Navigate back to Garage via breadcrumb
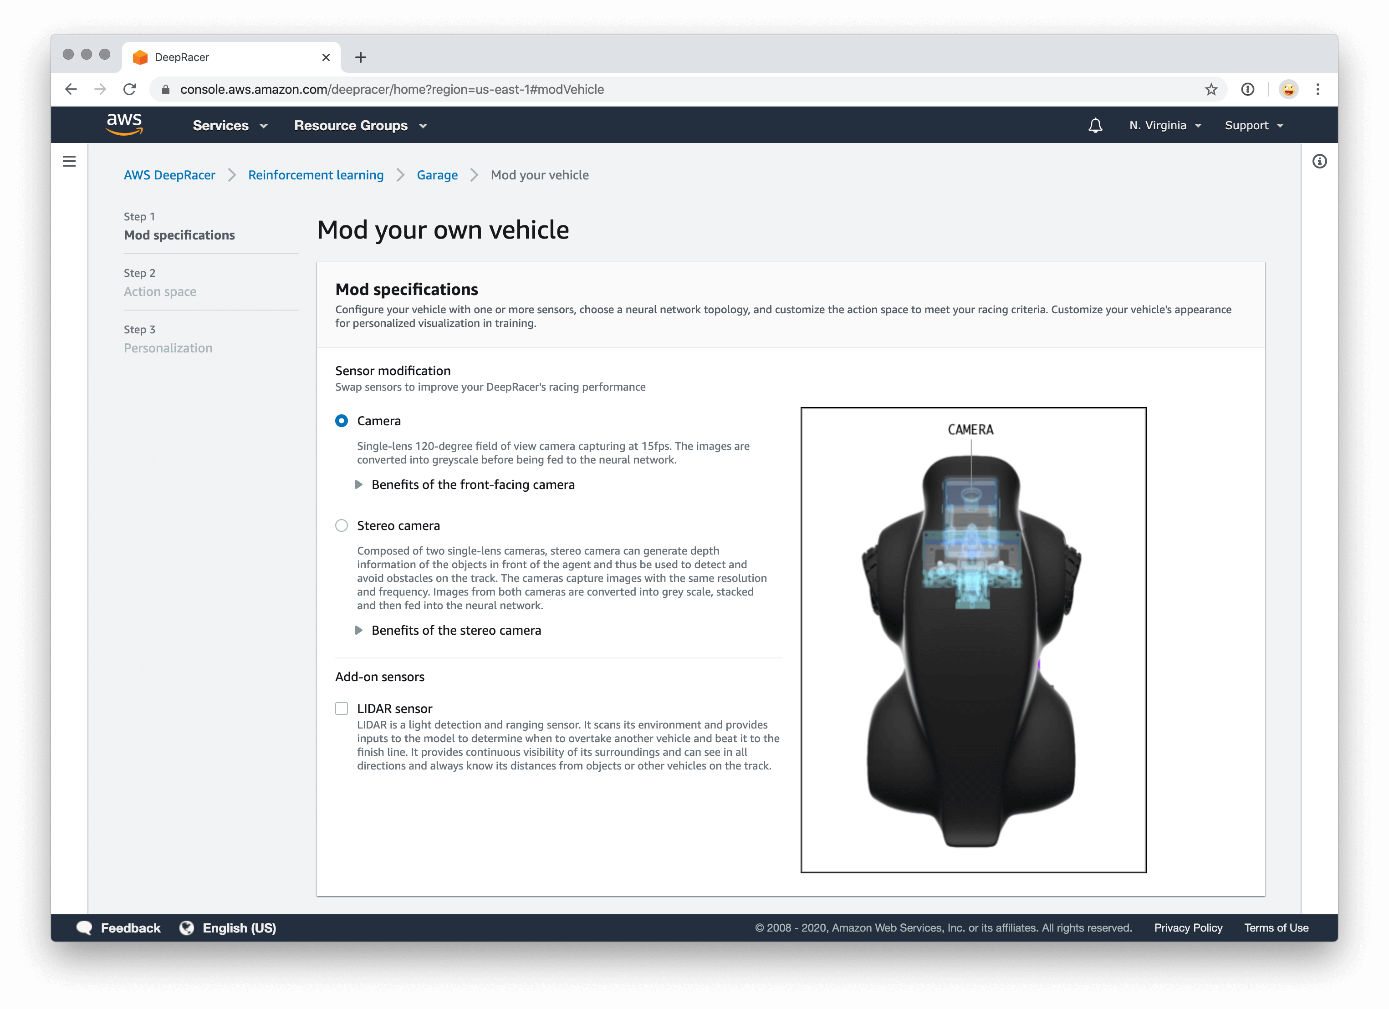The image size is (1389, 1009). click(437, 175)
